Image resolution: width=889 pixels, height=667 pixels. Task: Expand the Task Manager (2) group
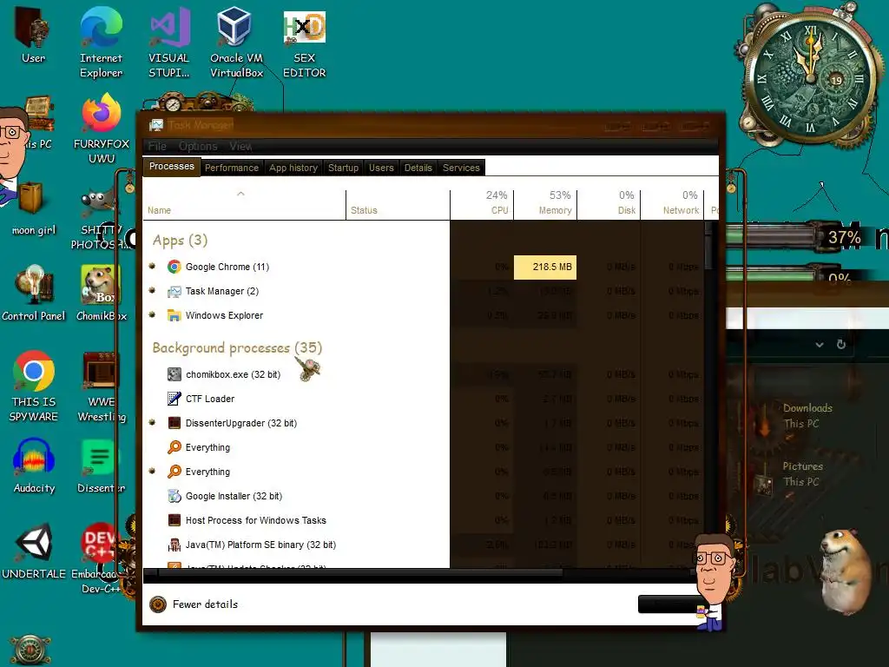[152, 290]
